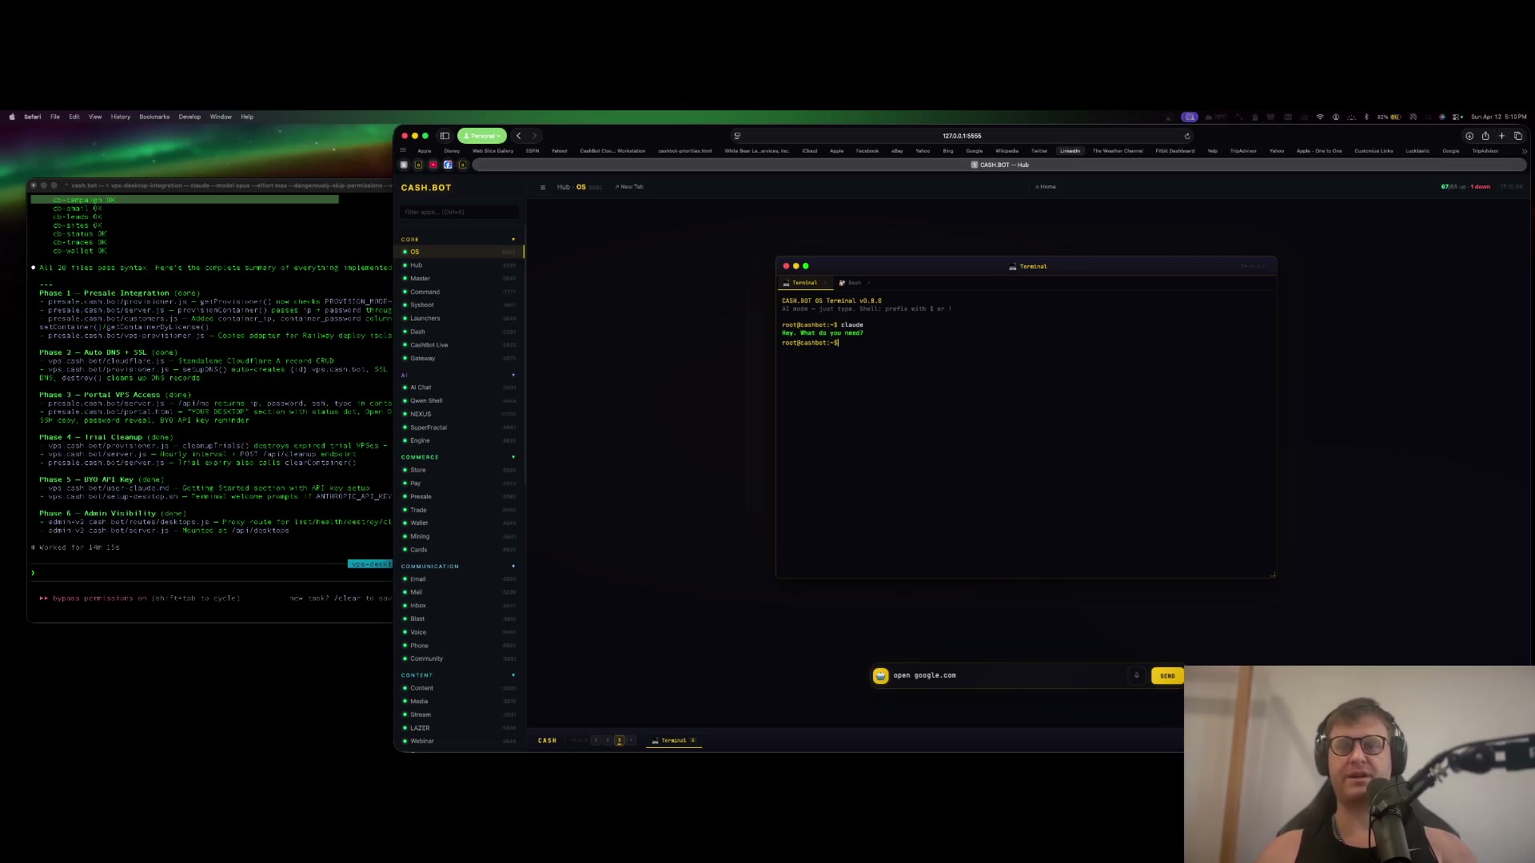This screenshot has width=1535, height=863.
Task: Click the Facebook pinned tab icon
Action: point(448,165)
